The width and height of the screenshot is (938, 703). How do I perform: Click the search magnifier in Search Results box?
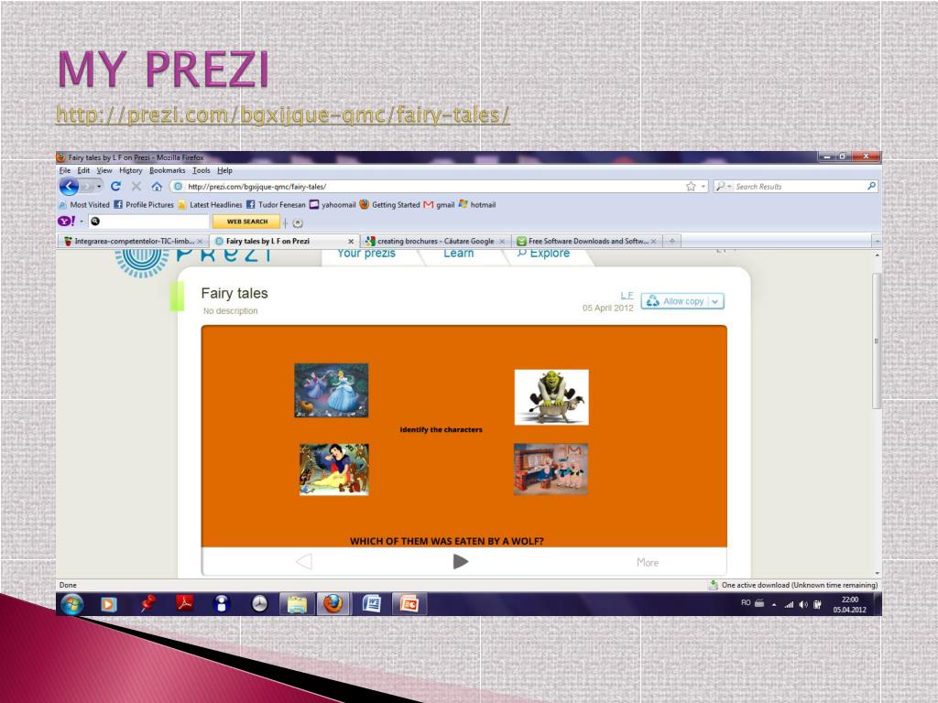click(x=871, y=186)
